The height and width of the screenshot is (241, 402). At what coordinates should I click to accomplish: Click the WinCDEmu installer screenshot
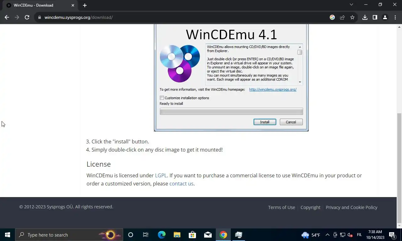point(231,78)
